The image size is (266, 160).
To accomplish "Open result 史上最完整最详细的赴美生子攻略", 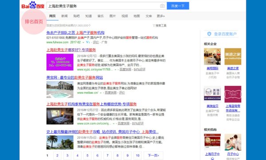I will 102,132.
